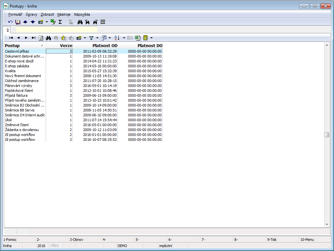
Task: Click the yellow input field beside tab 0
Action: click(57, 30)
